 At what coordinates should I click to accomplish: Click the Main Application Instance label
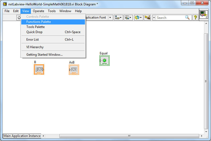[x=22, y=136]
